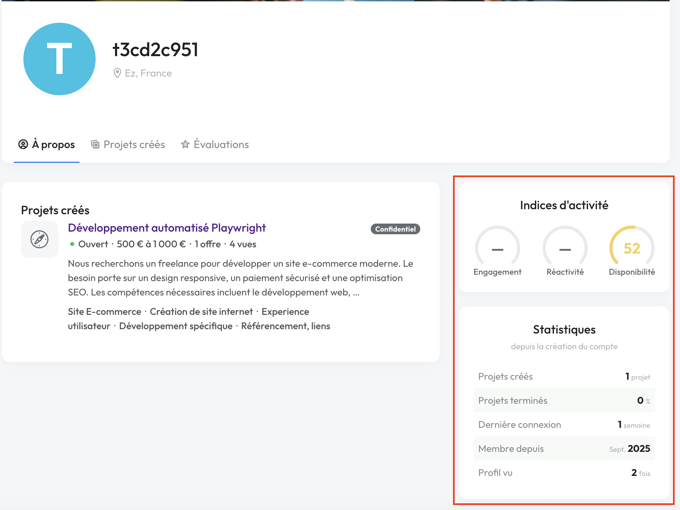Click the compass project icon
This screenshot has width=680, height=510.
pyautogui.click(x=39, y=239)
